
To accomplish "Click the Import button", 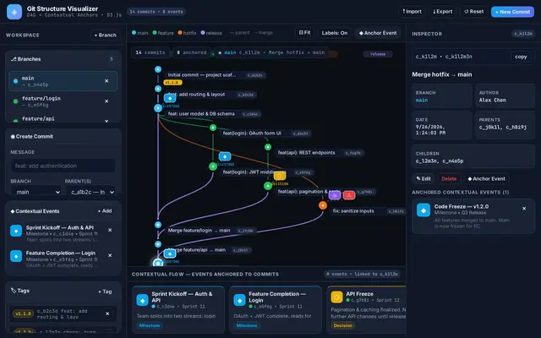I will pyautogui.click(x=412, y=12).
